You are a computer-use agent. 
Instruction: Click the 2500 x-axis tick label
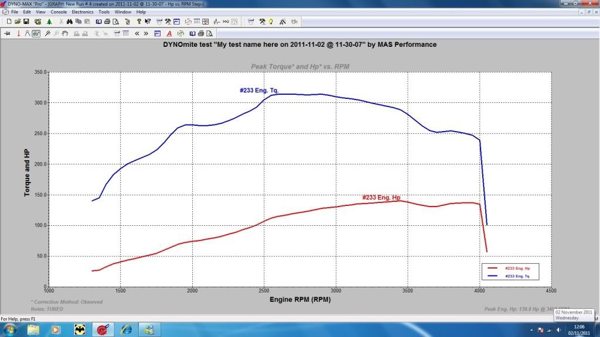tap(264, 291)
